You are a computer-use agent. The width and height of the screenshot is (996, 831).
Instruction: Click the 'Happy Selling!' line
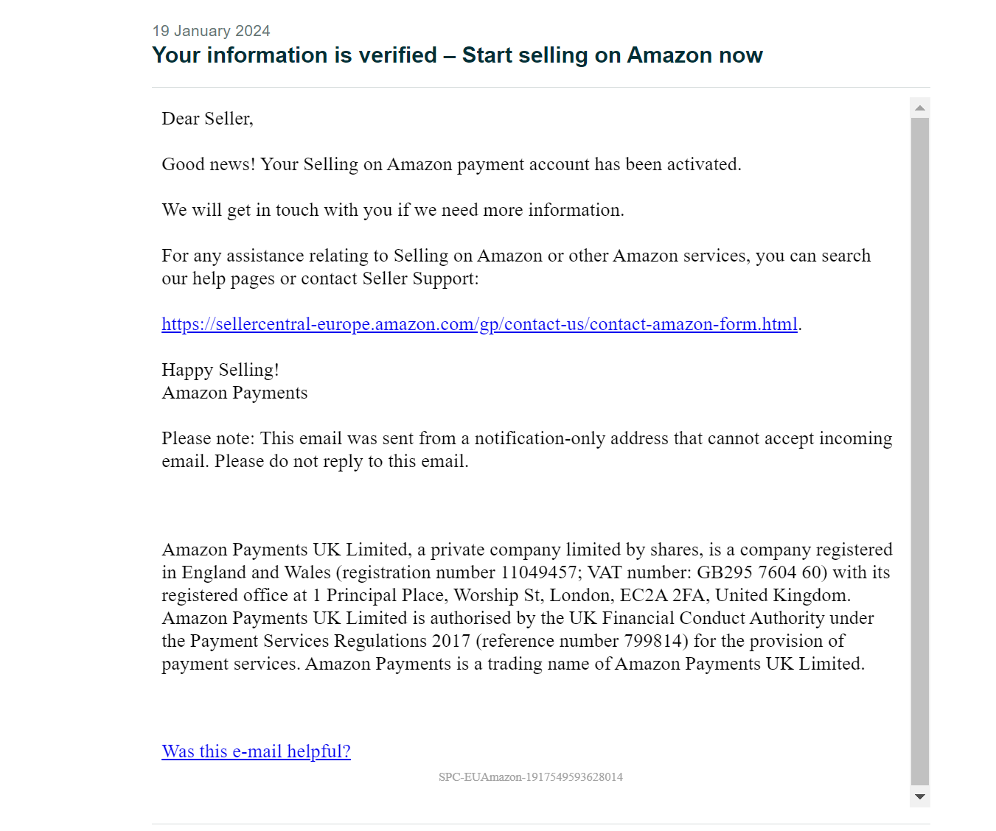point(220,370)
